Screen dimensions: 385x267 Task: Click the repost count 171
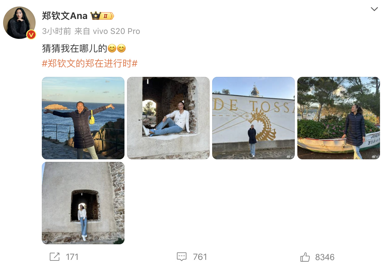coord(72,257)
